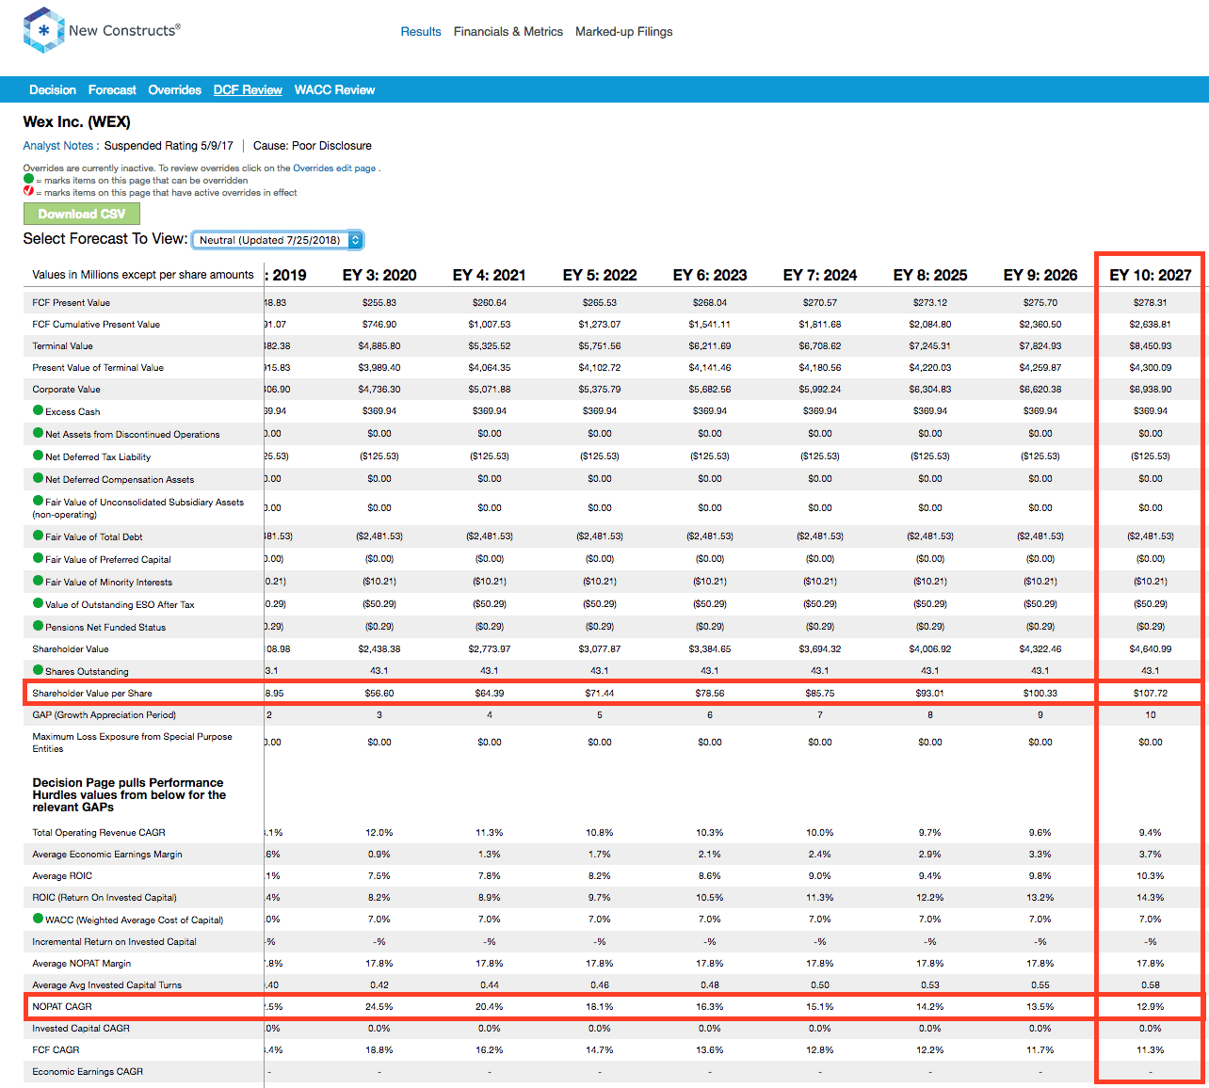
Task: Click green dot beside Net Deferred Tax Liability
Action: (39, 456)
